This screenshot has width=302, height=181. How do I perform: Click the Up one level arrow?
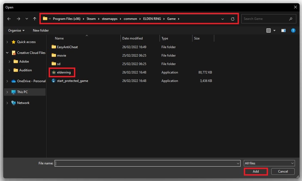[x=35, y=19]
